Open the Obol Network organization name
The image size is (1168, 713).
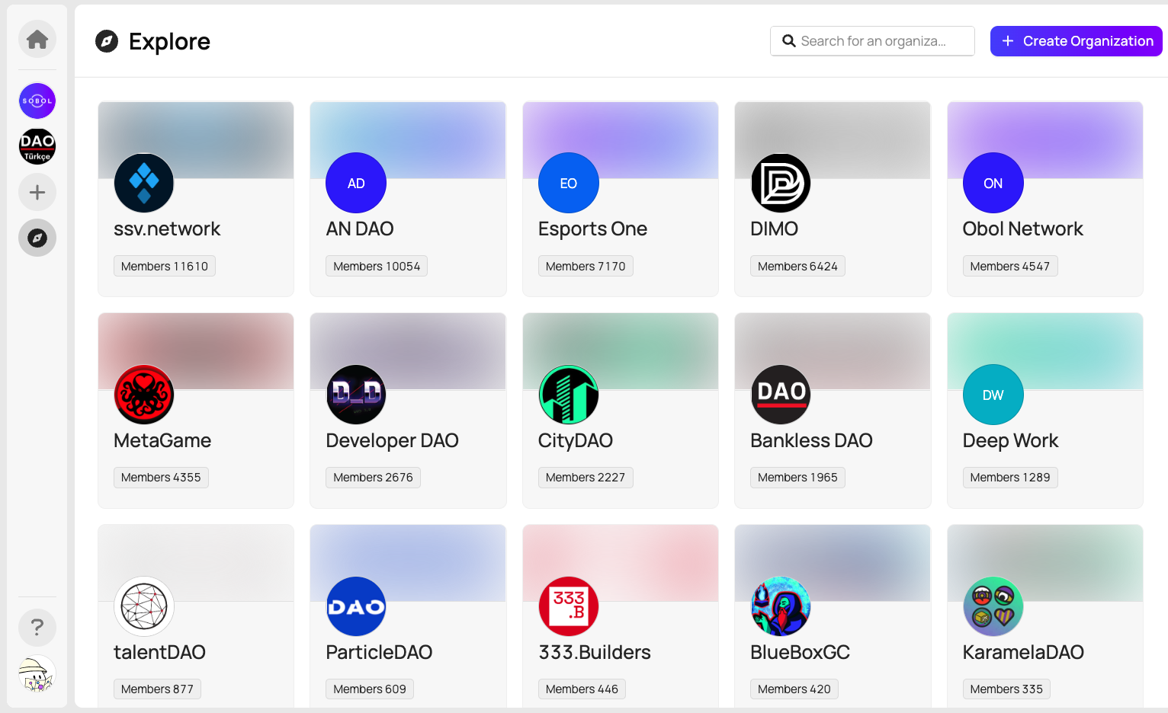[1022, 229]
